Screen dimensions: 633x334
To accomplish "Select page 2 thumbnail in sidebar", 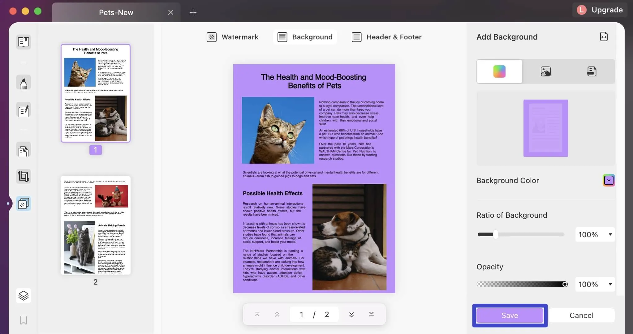I will [95, 225].
